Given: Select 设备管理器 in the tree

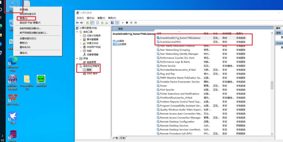Looking at the screenshot, I should point(92,55).
